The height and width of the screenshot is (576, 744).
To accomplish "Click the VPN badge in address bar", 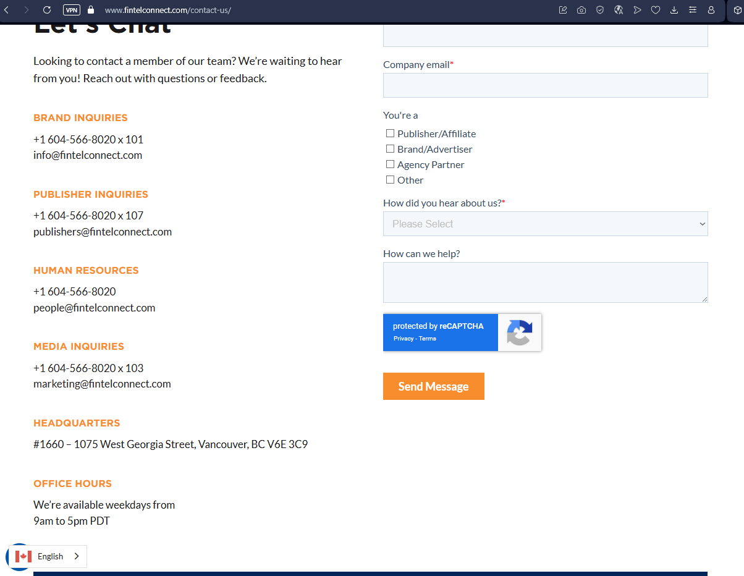I will (x=72, y=10).
